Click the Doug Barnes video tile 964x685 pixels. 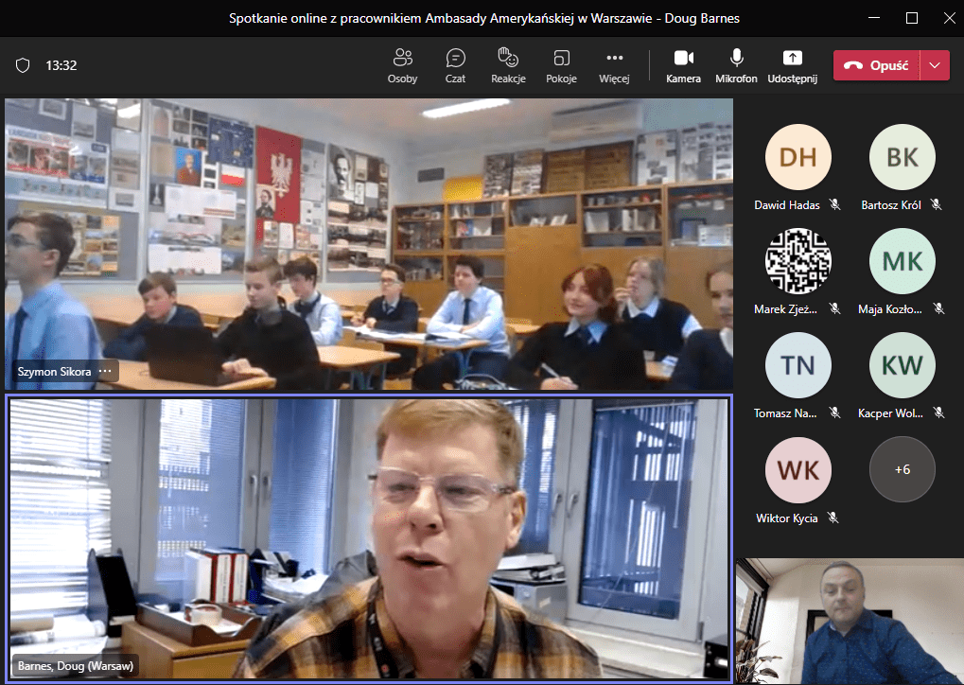(369, 537)
